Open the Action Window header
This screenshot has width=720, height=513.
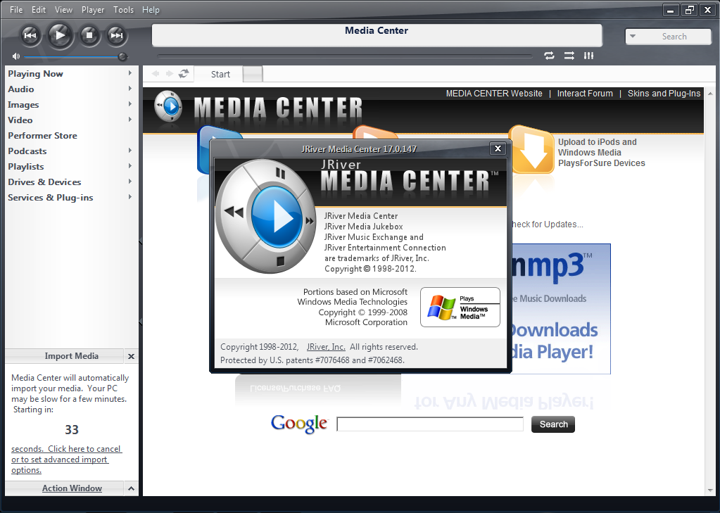[x=72, y=488]
